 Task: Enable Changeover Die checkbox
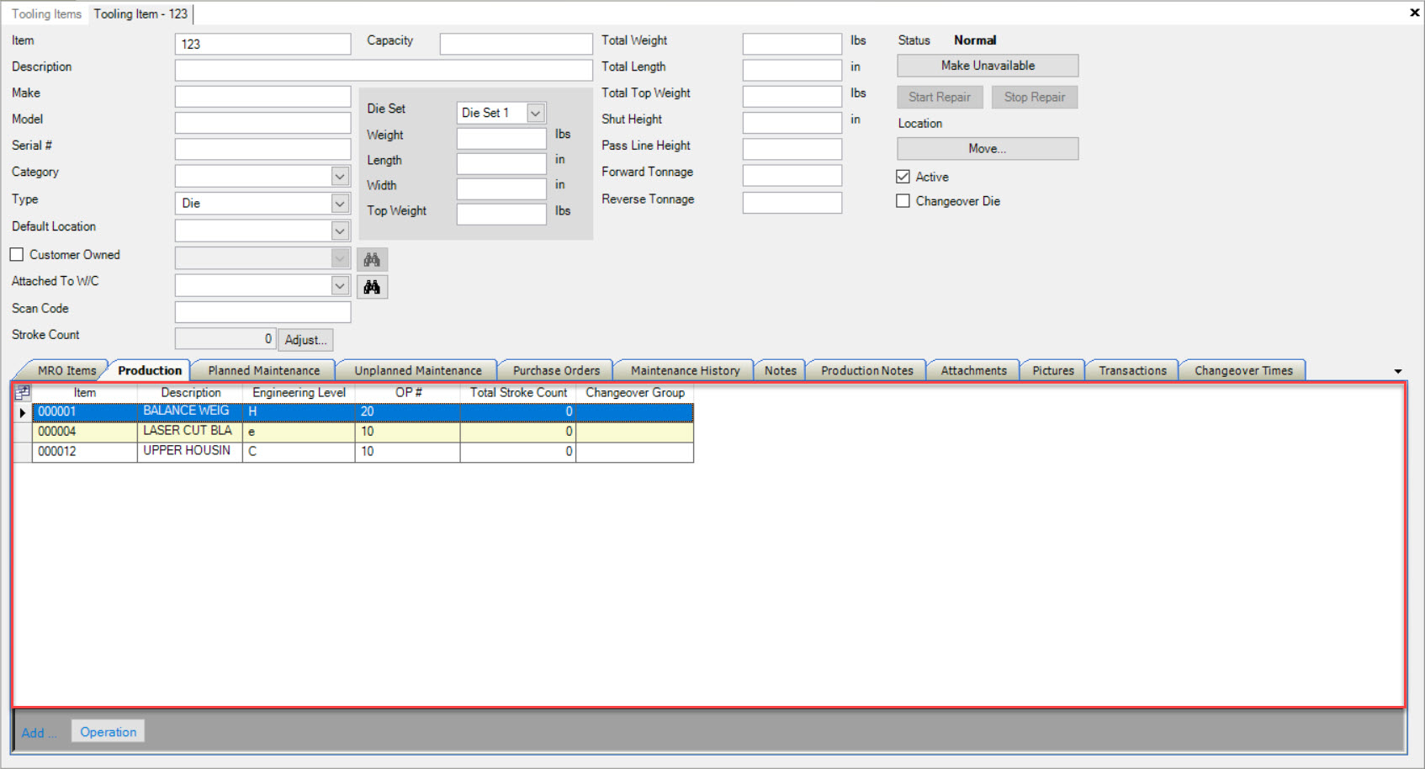tap(903, 201)
